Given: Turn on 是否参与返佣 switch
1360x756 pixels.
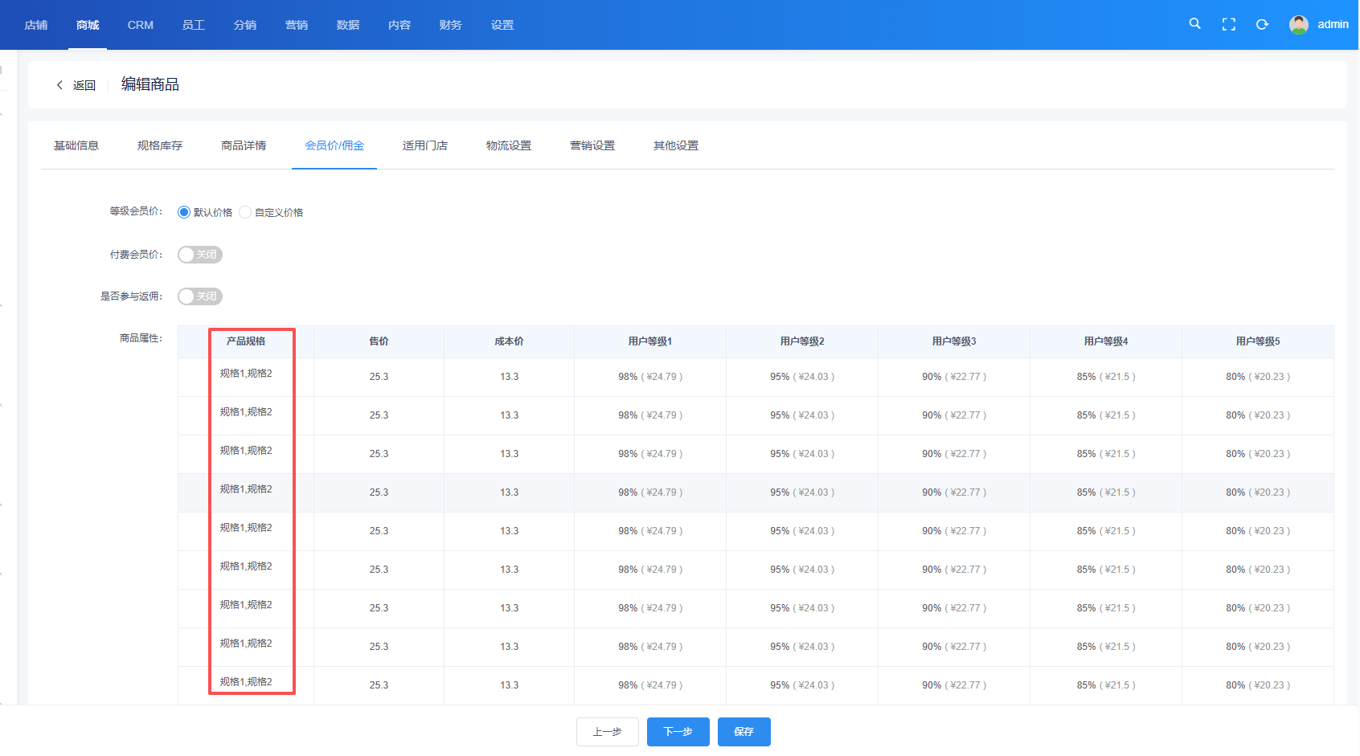Looking at the screenshot, I should point(199,296).
